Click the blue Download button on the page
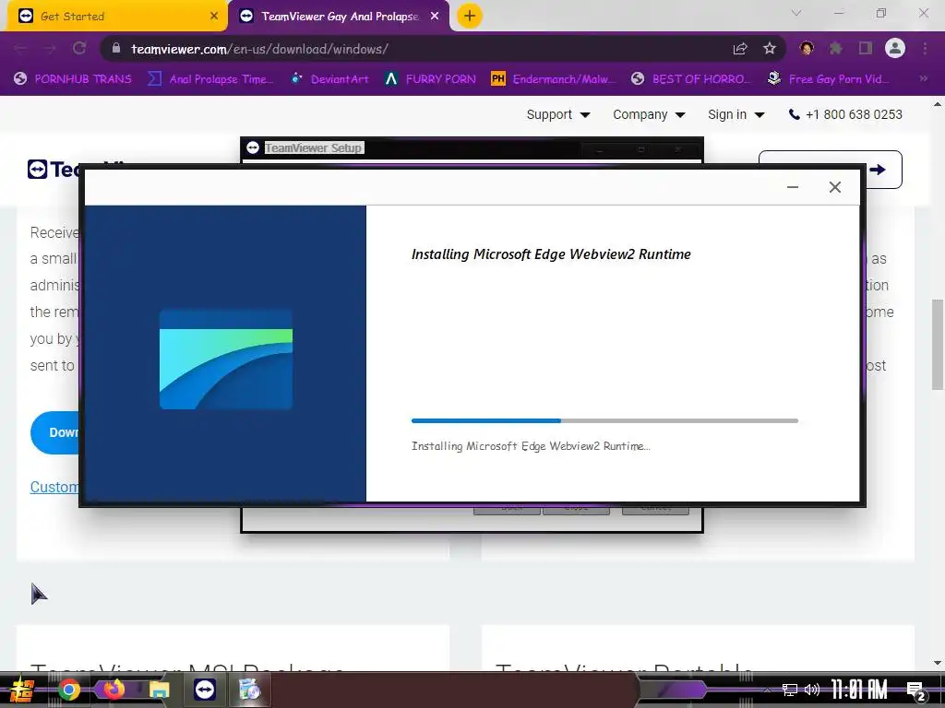The image size is (945, 708). 54,432
